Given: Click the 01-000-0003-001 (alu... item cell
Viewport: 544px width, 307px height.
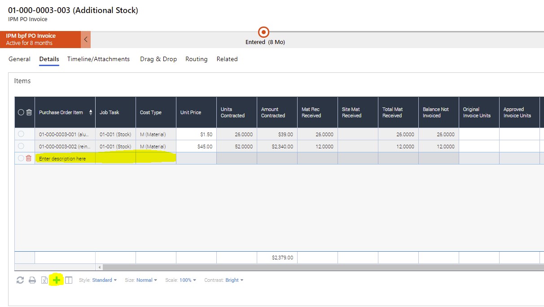Looking at the screenshot, I should [x=65, y=134].
